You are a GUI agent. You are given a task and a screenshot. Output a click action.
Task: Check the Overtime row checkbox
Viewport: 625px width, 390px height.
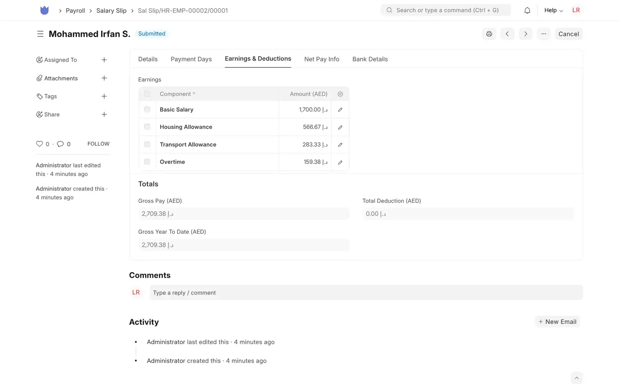point(147,162)
